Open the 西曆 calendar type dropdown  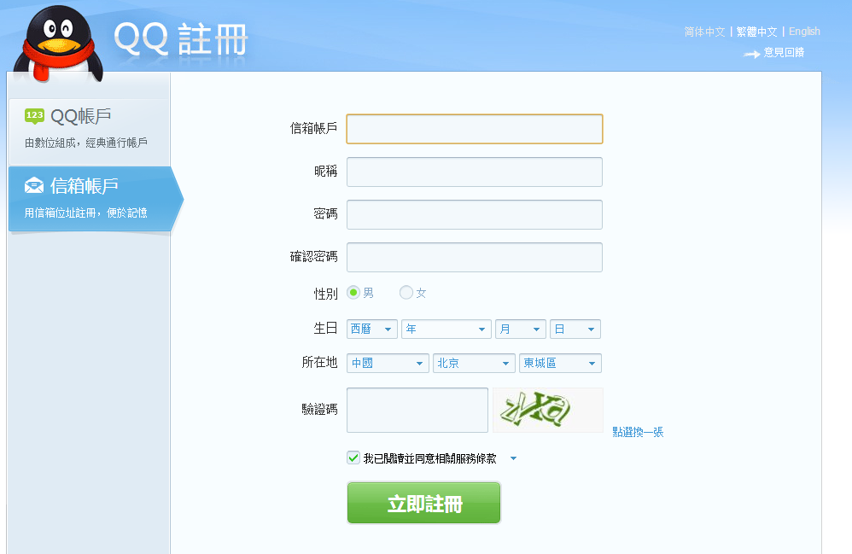point(372,329)
